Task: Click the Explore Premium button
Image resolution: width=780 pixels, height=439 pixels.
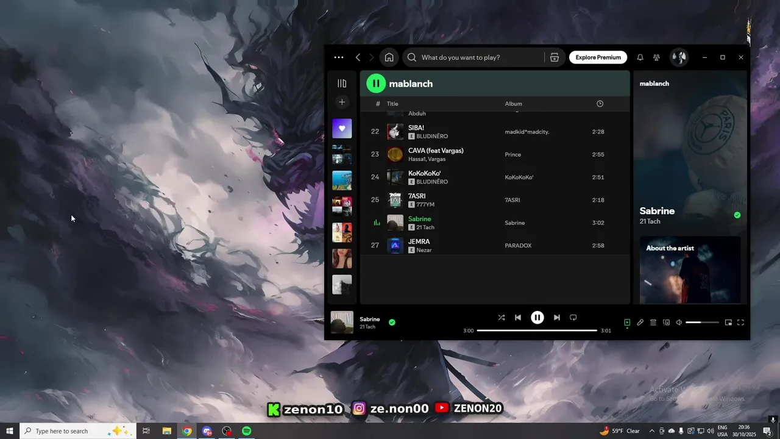Action: click(598, 57)
